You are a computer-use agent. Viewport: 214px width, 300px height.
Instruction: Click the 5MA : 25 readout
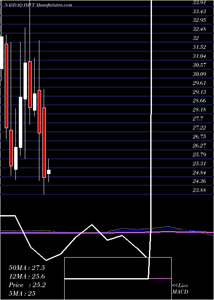tap(22, 294)
